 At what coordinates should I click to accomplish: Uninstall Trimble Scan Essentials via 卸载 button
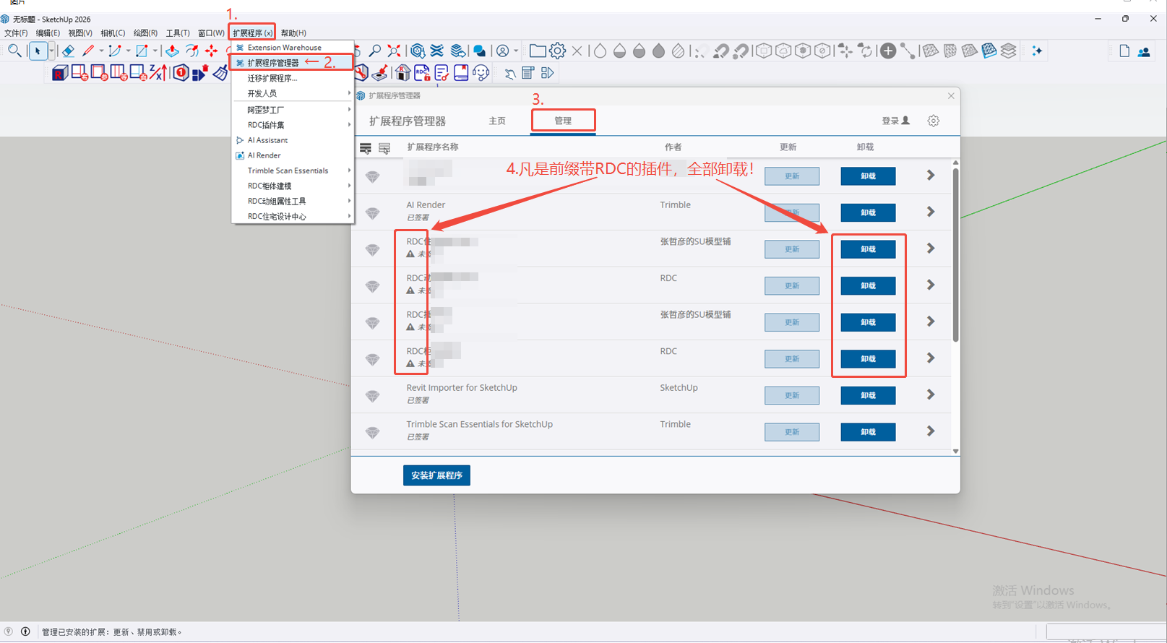click(868, 432)
